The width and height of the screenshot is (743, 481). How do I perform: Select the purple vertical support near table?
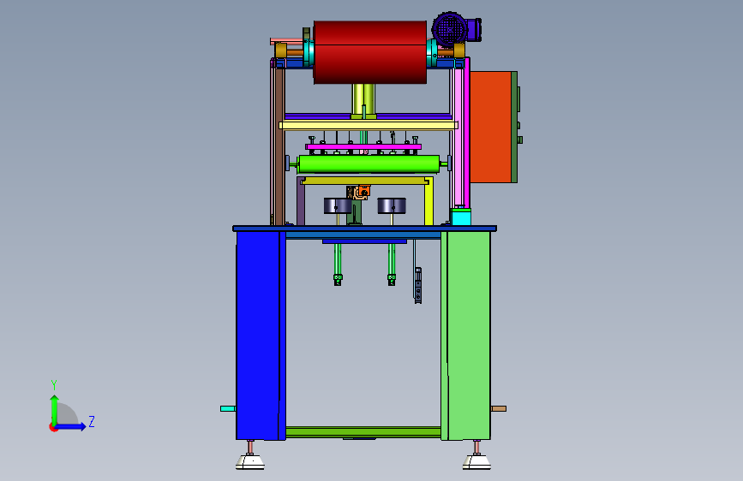tap(301, 201)
